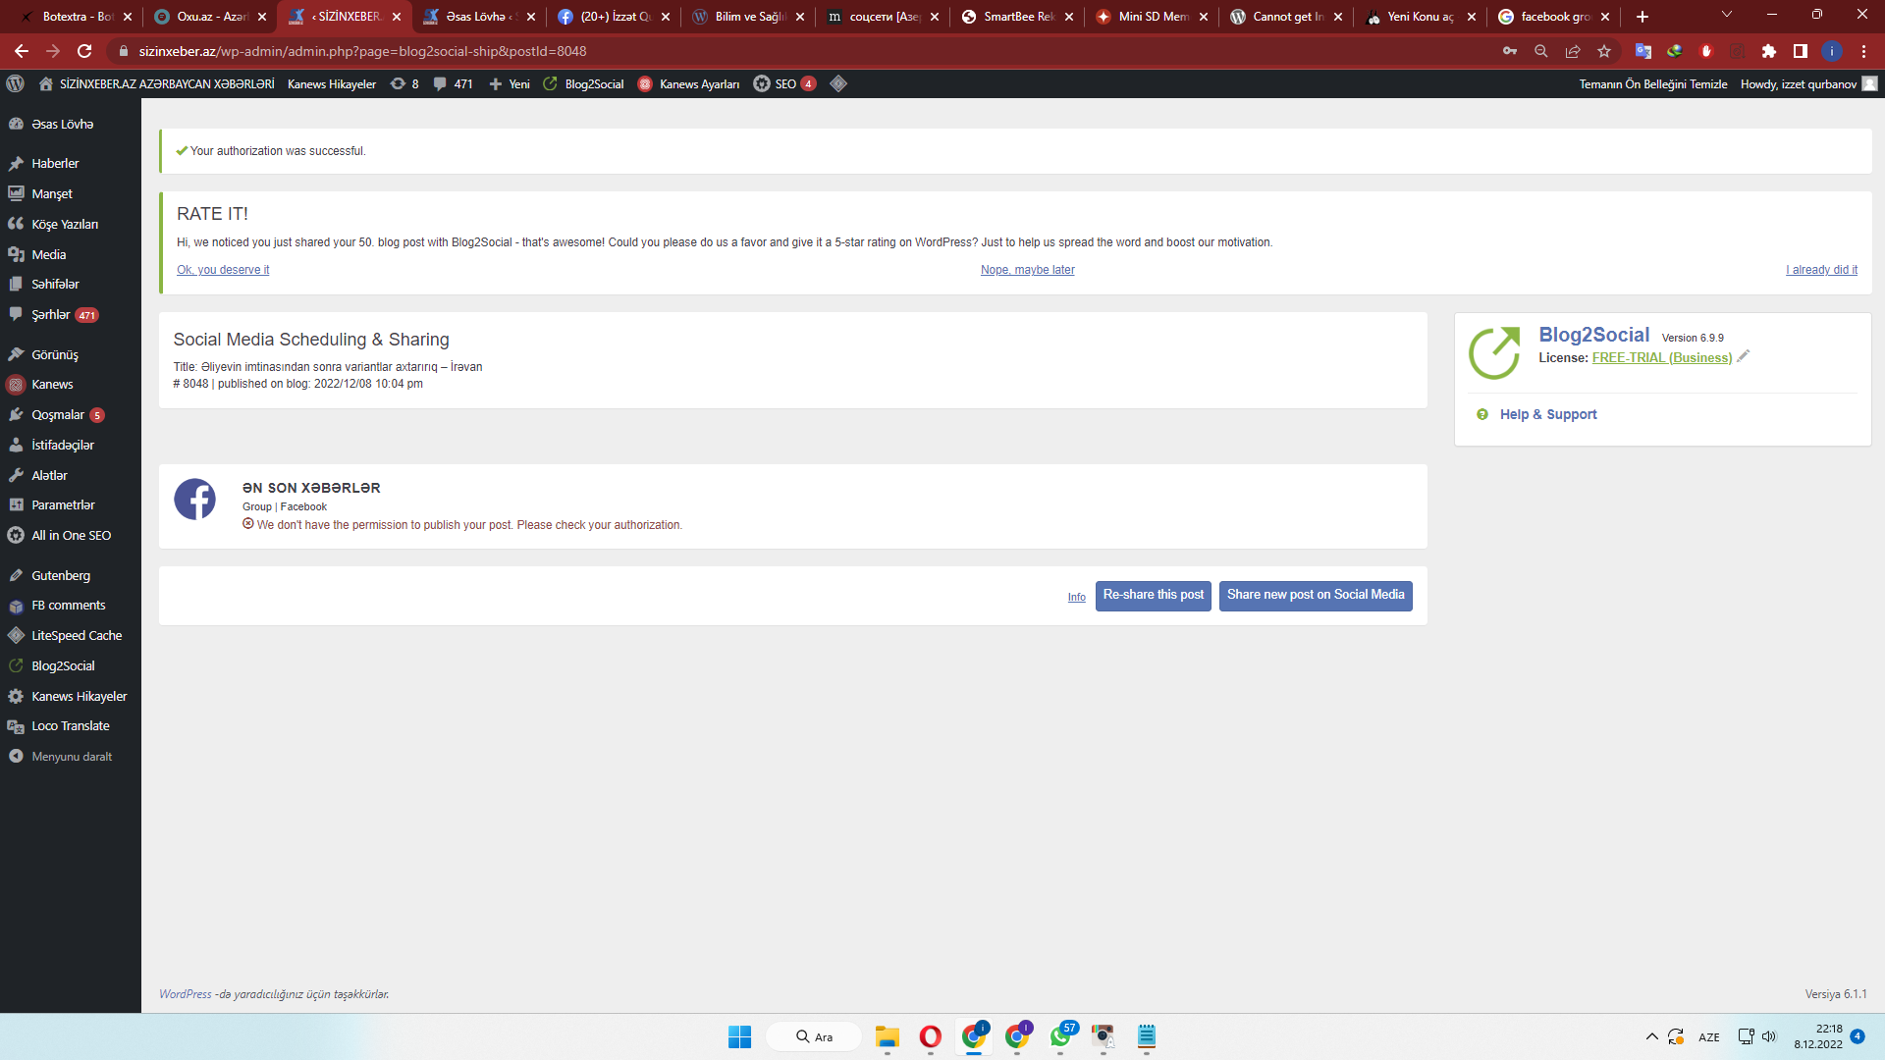Click the browser back arrow

pyautogui.click(x=22, y=51)
